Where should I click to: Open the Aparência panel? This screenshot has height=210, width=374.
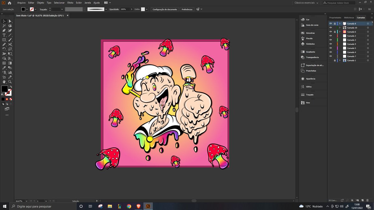pyautogui.click(x=311, y=79)
